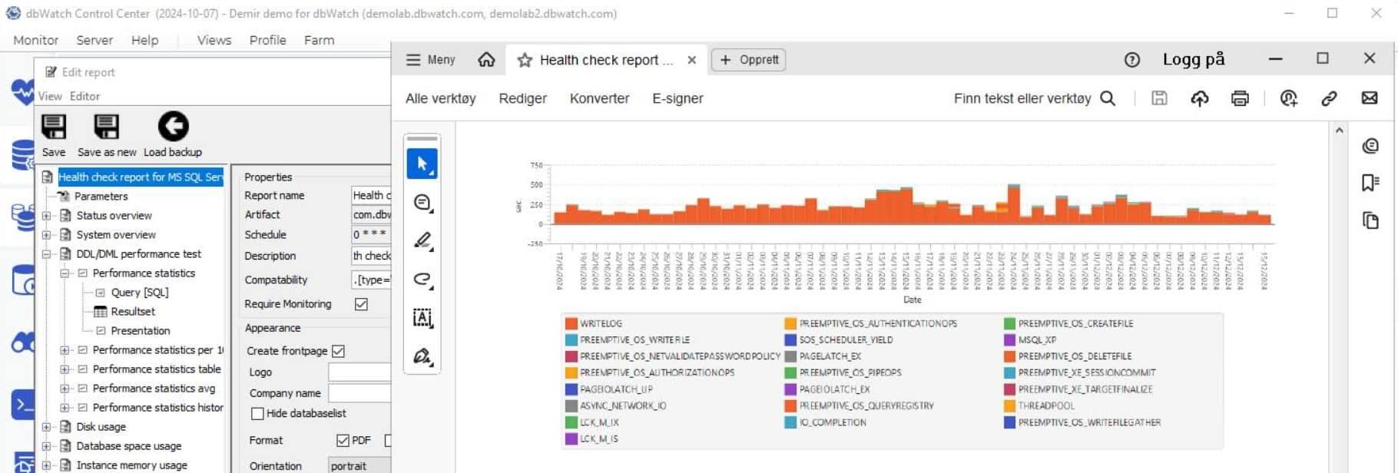
Task: Load backup using the arrow icon
Action: pos(173,127)
